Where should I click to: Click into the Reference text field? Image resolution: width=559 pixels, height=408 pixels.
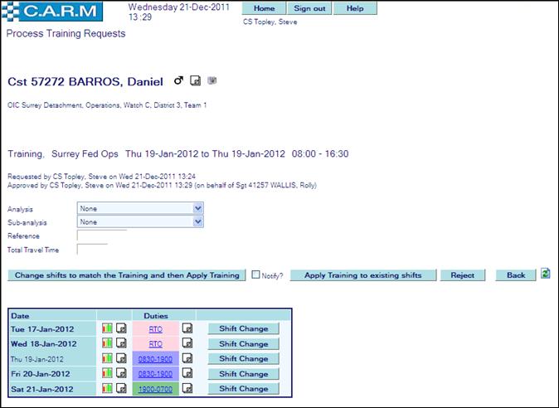point(100,236)
